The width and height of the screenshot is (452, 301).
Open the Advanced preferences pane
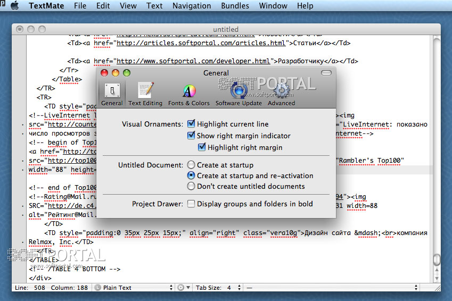(281, 95)
